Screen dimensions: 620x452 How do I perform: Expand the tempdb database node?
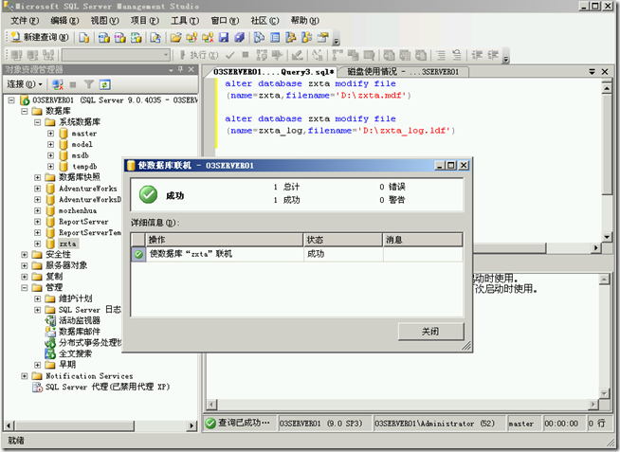(50, 167)
